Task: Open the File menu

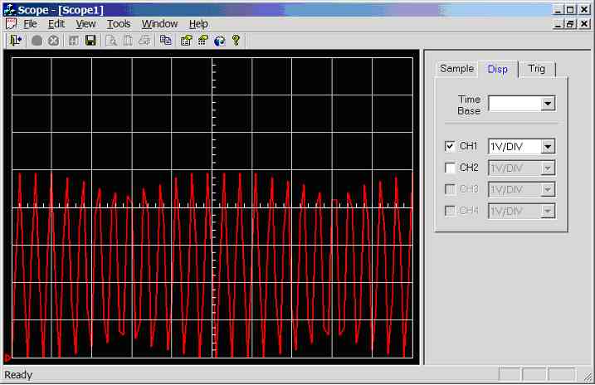Action: [x=30, y=24]
